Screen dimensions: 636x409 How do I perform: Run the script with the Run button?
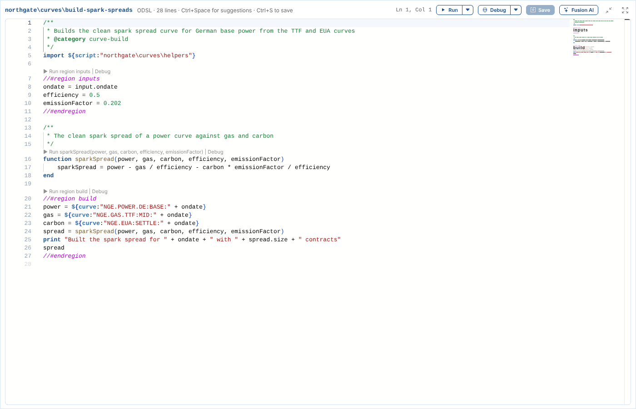click(x=449, y=10)
